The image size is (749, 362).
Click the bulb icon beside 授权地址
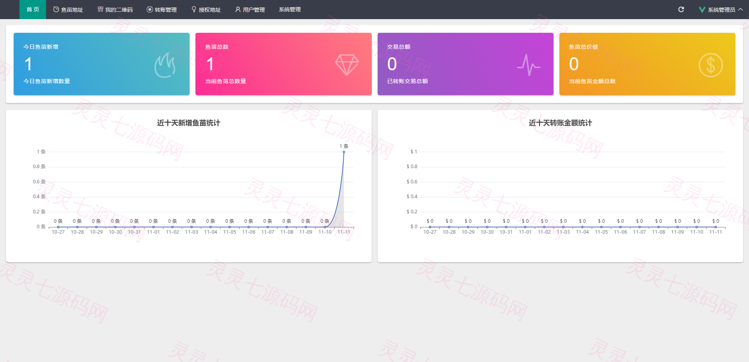(x=194, y=9)
